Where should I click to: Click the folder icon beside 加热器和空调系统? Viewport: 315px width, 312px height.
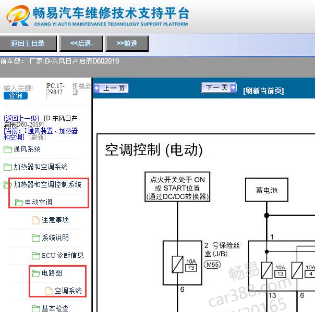(8, 167)
